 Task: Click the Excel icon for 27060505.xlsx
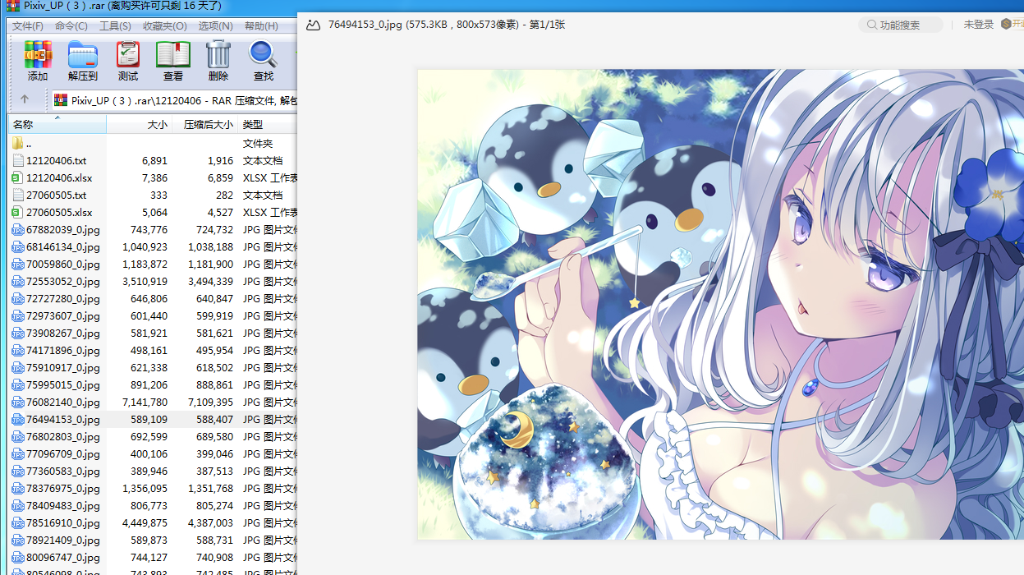click(18, 213)
